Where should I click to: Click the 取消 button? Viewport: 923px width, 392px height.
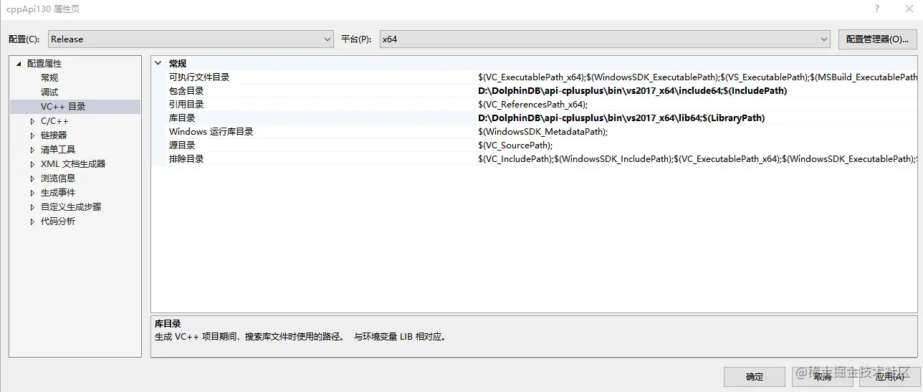tap(822, 376)
